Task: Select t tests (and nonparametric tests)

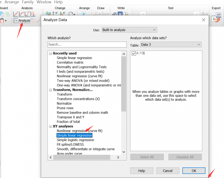Action: (x=80, y=71)
